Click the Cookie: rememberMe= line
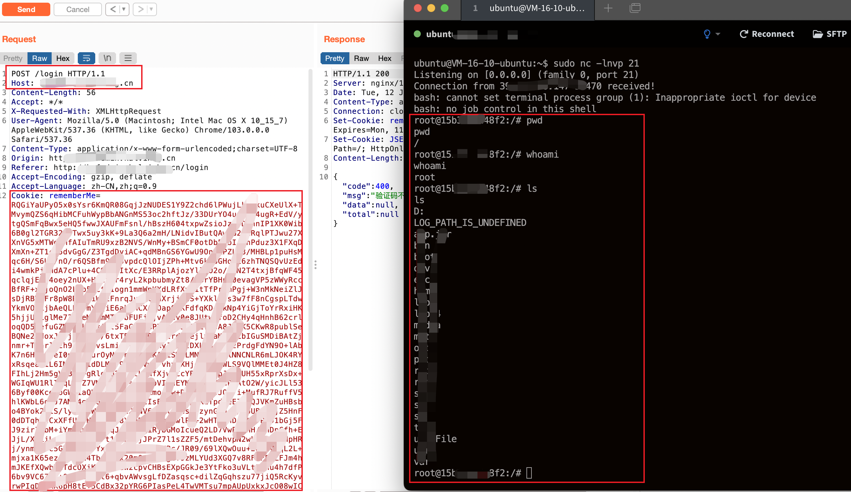 coord(56,195)
